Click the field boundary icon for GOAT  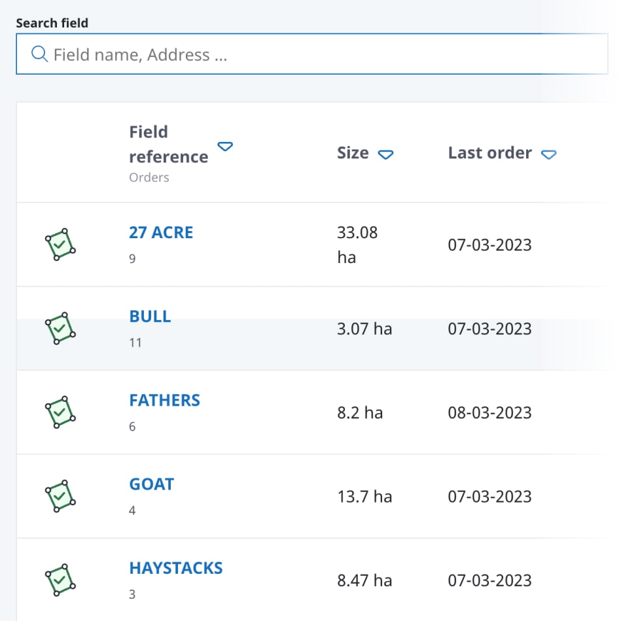point(60,496)
